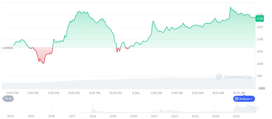
Task: Click the 2:00 AM time axis label
Action: pos(157,93)
